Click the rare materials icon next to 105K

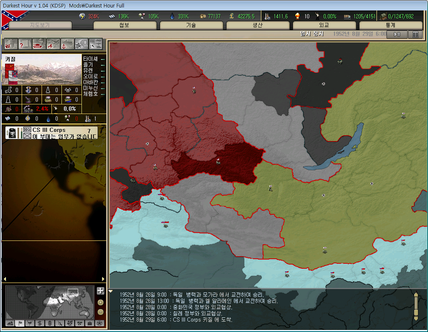142,16
